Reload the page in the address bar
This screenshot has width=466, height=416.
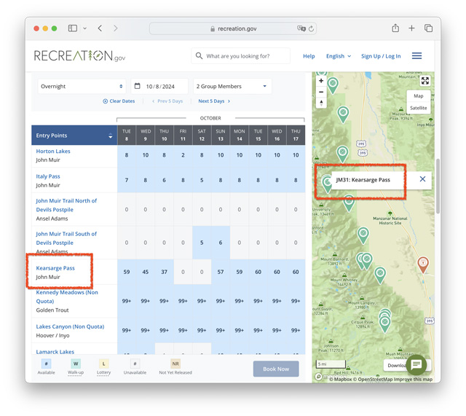coord(311,28)
